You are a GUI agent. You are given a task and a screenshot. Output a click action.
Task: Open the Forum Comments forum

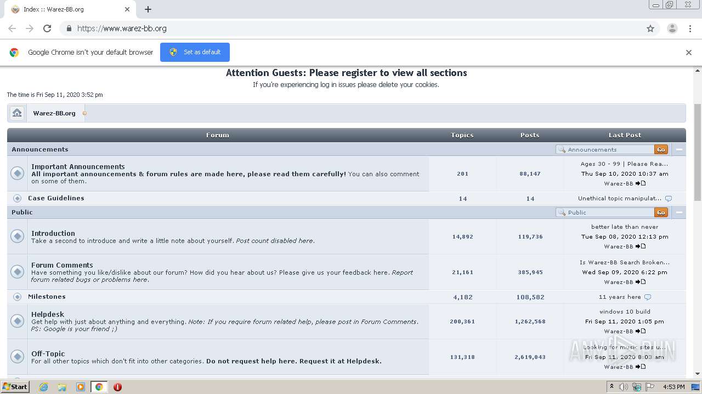[x=62, y=265]
